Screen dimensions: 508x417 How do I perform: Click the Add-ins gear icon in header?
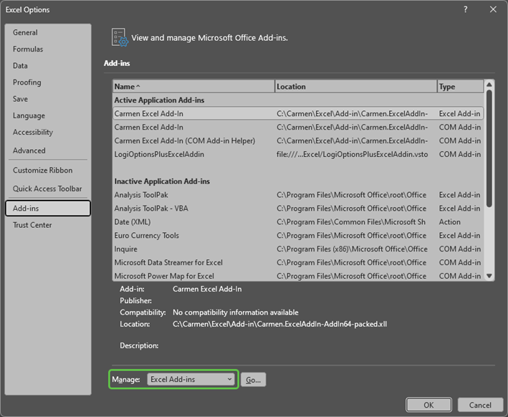(119, 38)
